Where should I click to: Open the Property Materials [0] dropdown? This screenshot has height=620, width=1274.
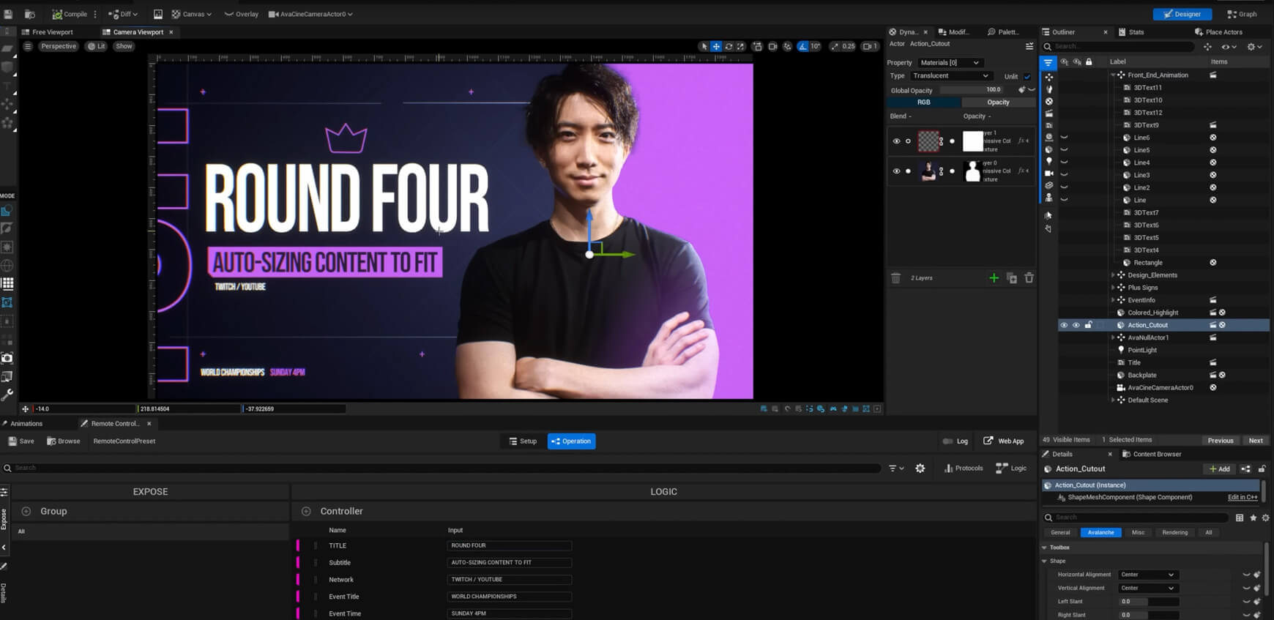tap(950, 63)
